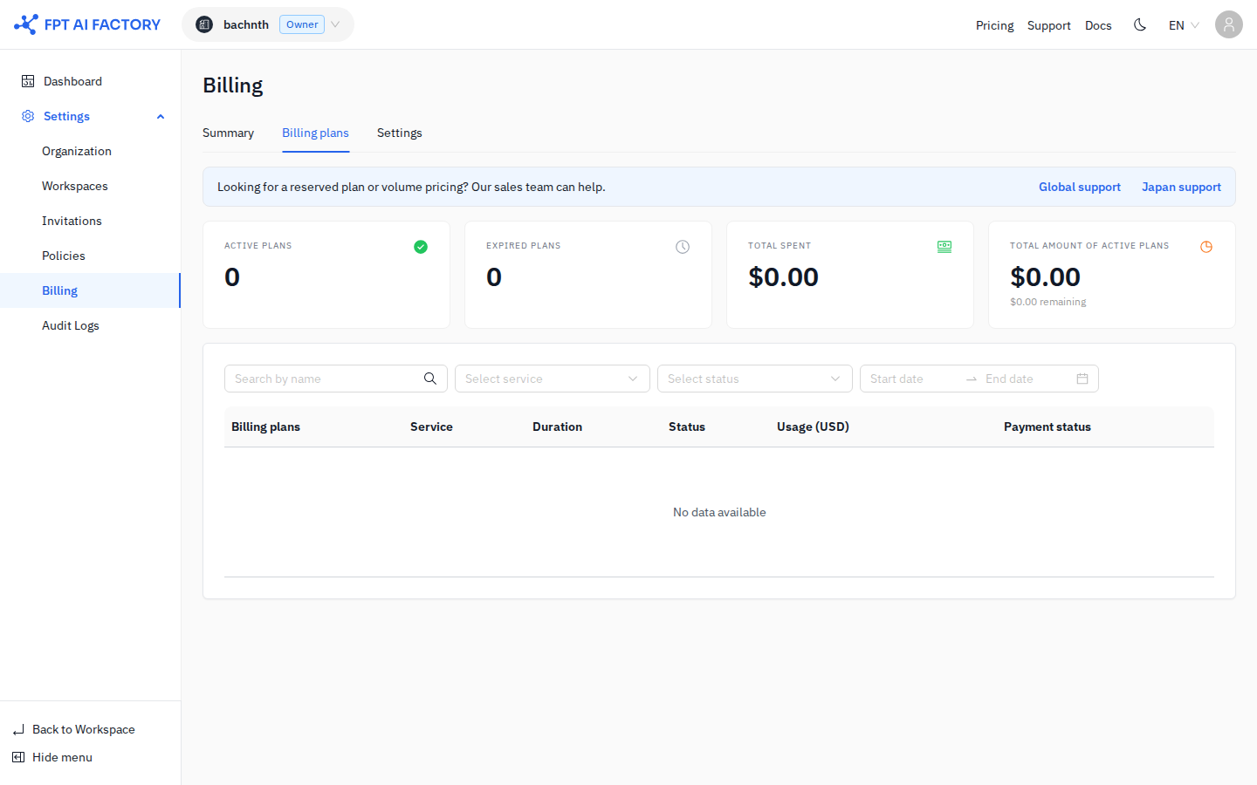
Task: Open the Docs link
Action: coord(1098,25)
